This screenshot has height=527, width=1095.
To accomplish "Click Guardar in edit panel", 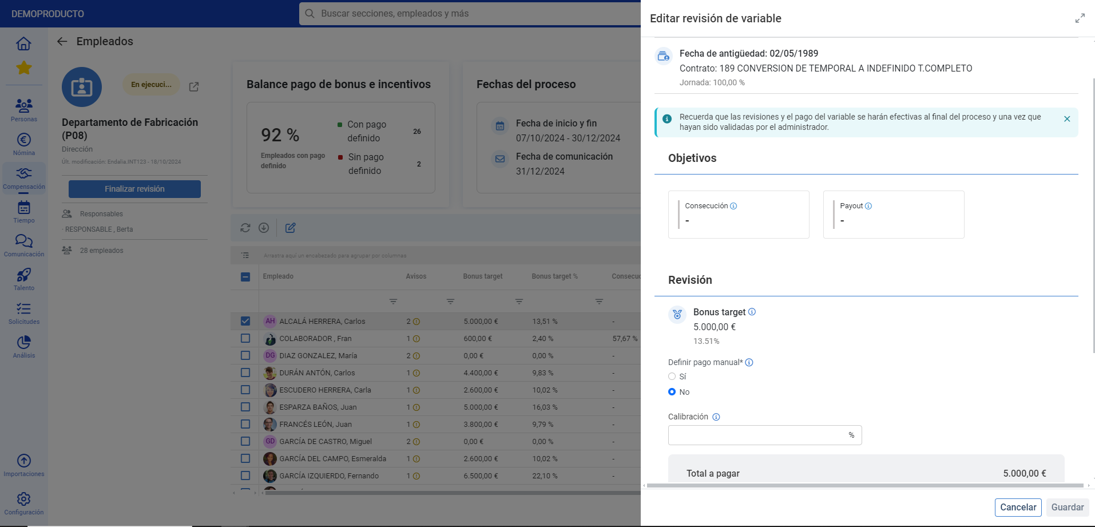I will click(1068, 508).
